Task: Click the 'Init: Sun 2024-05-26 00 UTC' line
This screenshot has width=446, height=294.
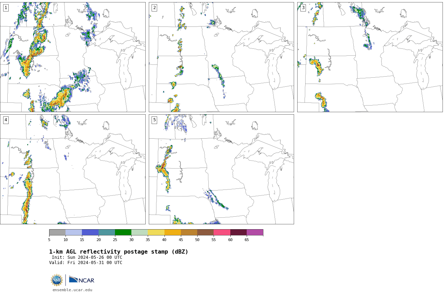Action: [87, 257]
